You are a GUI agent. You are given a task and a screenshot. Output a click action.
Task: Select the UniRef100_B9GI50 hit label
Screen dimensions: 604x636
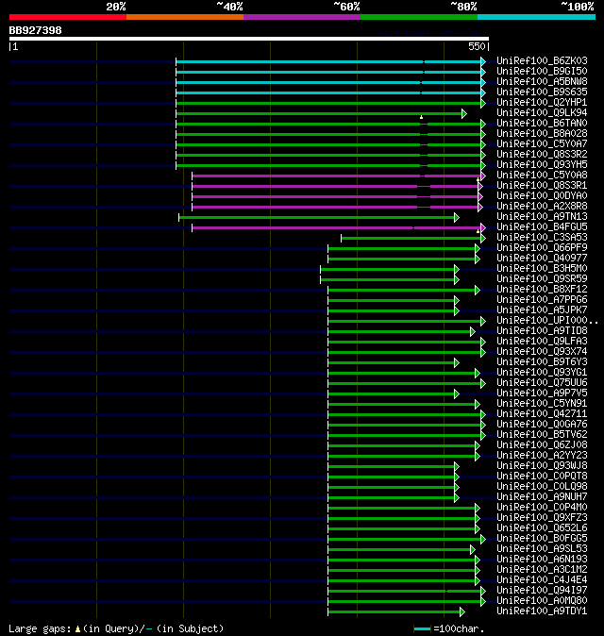tap(542, 72)
